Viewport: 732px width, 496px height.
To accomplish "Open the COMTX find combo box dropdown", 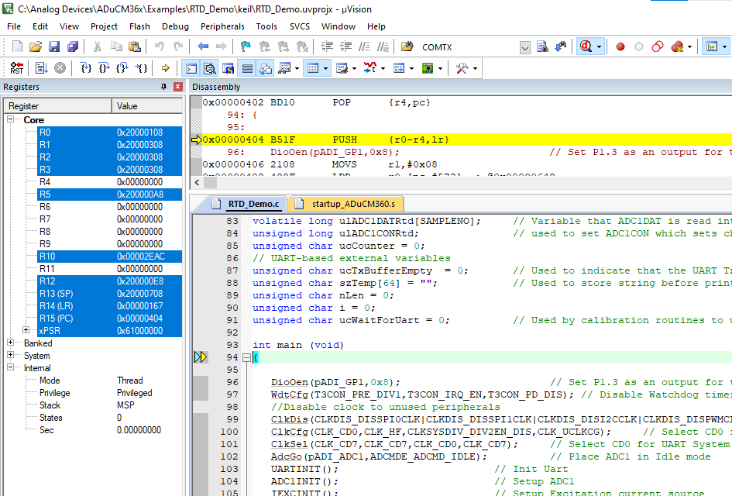I will [525, 47].
